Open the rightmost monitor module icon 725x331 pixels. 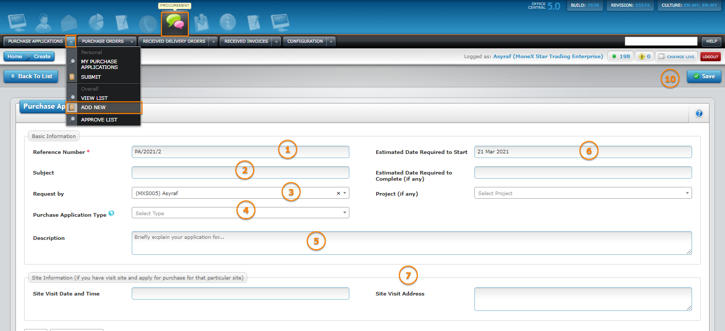point(280,23)
